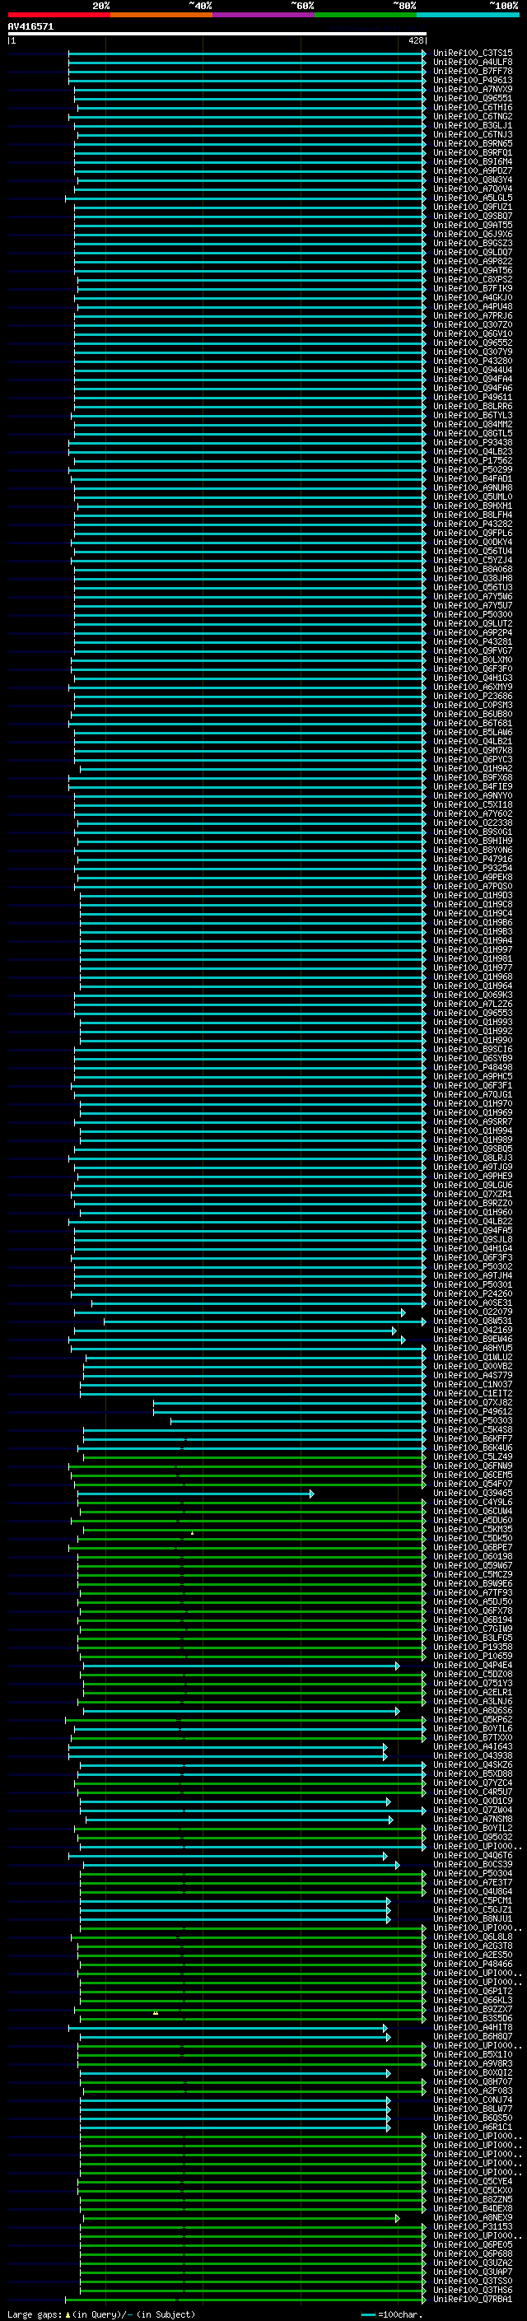Screen dimensions: 527x2321
Task: Click the UniRef100_P23686 entry
Action: pos(473,696)
